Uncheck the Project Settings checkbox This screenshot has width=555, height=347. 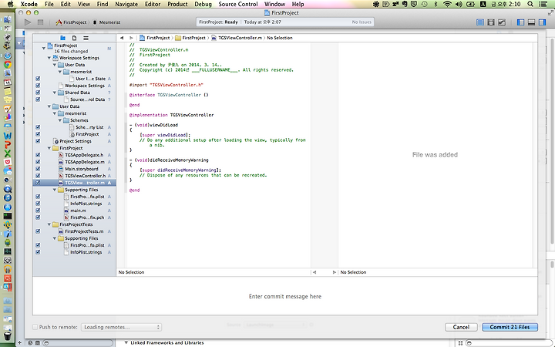coord(38,141)
